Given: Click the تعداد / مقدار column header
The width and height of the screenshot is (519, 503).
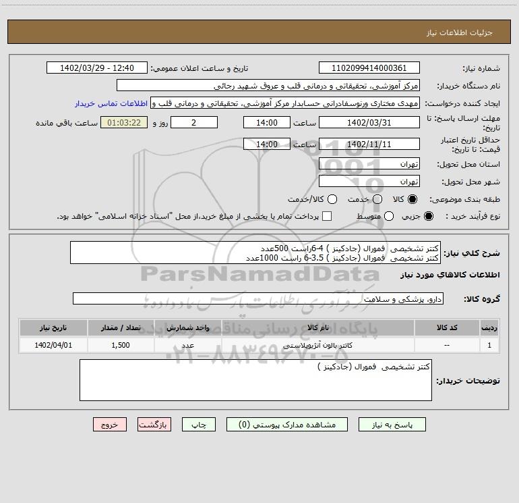Looking at the screenshot, I should (x=121, y=327).
